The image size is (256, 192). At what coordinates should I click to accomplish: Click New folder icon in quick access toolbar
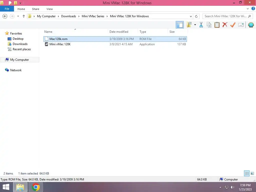(x=16, y=3)
